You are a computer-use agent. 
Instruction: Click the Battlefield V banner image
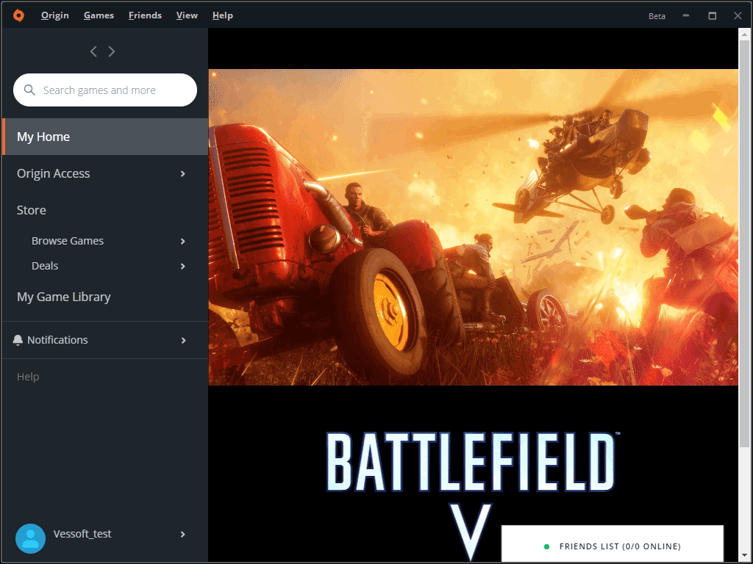473,228
